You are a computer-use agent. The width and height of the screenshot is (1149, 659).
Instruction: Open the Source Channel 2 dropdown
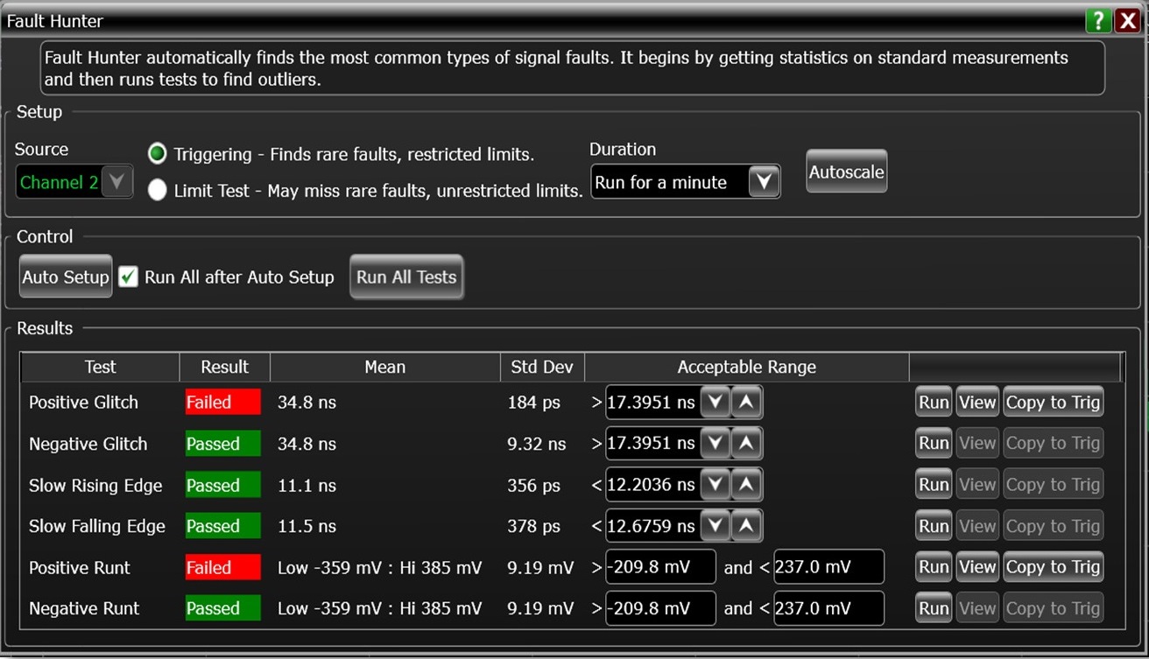click(x=116, y=182)
